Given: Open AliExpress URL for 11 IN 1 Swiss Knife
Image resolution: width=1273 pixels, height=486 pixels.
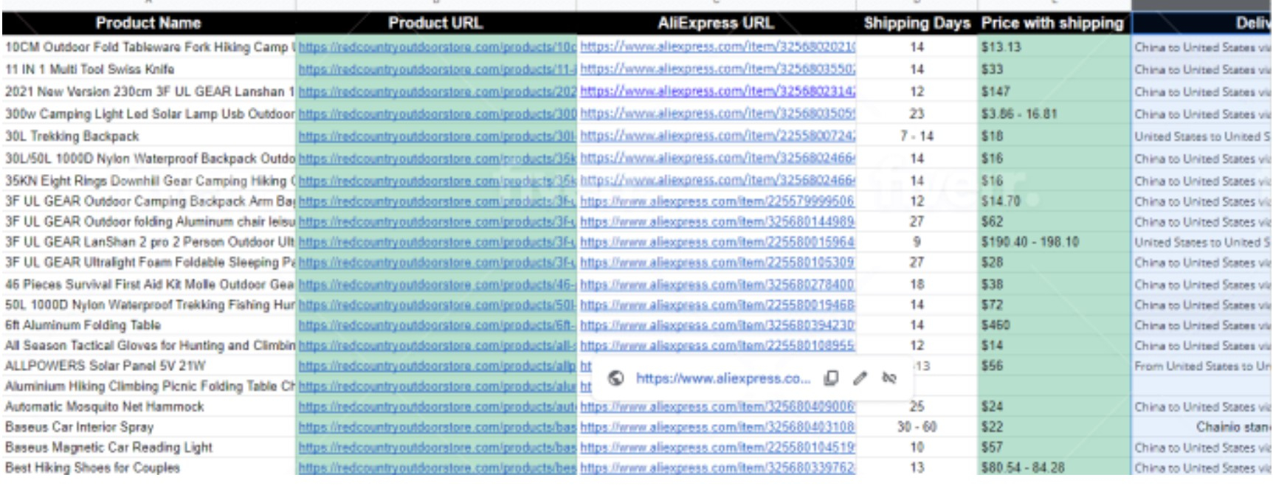Looking at the screenshot, I should tap(717, 69).
